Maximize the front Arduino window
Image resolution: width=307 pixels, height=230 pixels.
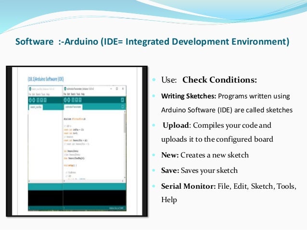pyautogui.click(x=117, y=89)
